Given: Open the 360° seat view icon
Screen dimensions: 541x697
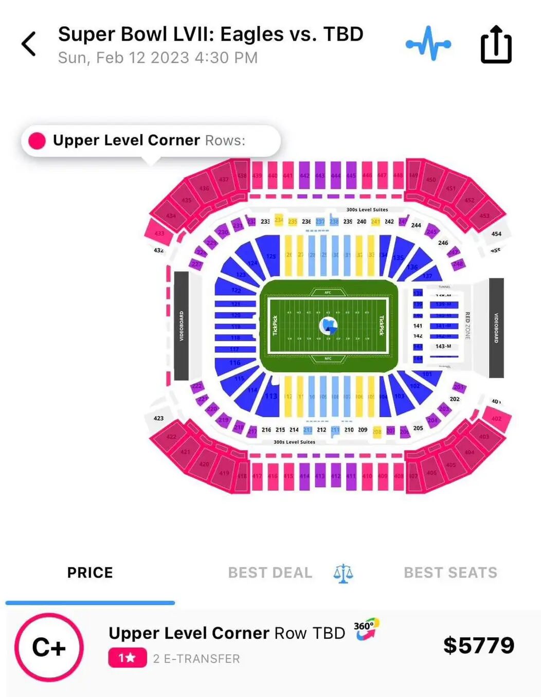Looking at the screenshot, I should coord(366,629).
